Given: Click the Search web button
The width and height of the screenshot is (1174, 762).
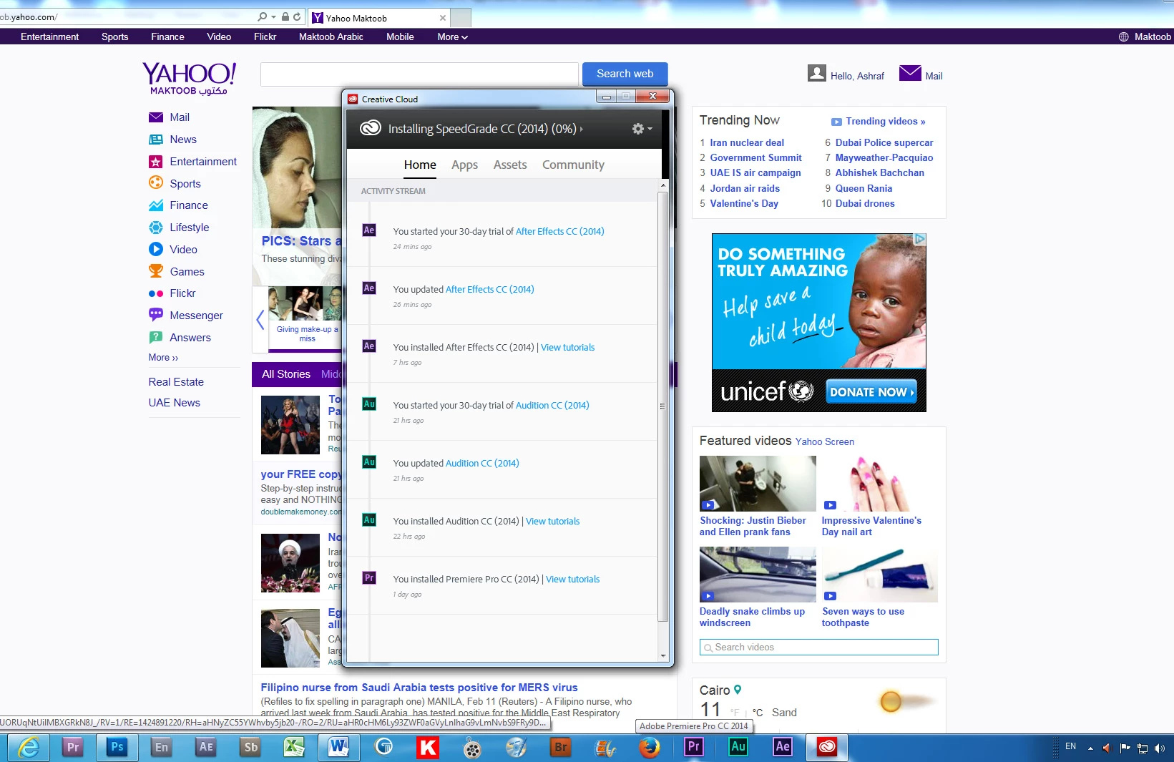Looking at the screenshot, I should coord(625,74).
